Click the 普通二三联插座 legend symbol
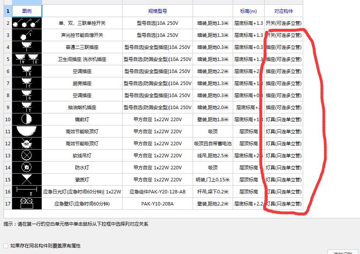Viewport: 360px width, 254px height. [26, 47]
